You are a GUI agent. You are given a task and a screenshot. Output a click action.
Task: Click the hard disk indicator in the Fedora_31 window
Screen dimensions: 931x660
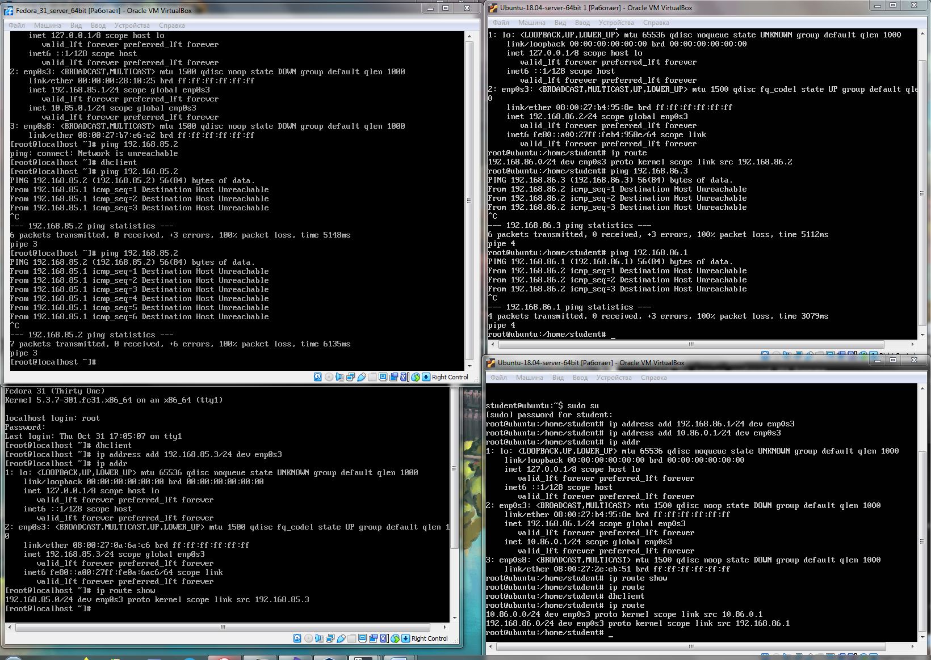(x=317, y=377)
